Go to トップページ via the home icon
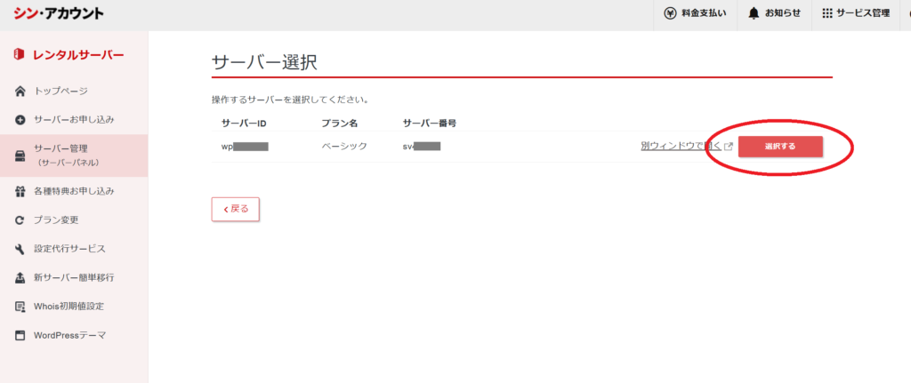Viewport: 911px width, 383px height. click(20, 91)
